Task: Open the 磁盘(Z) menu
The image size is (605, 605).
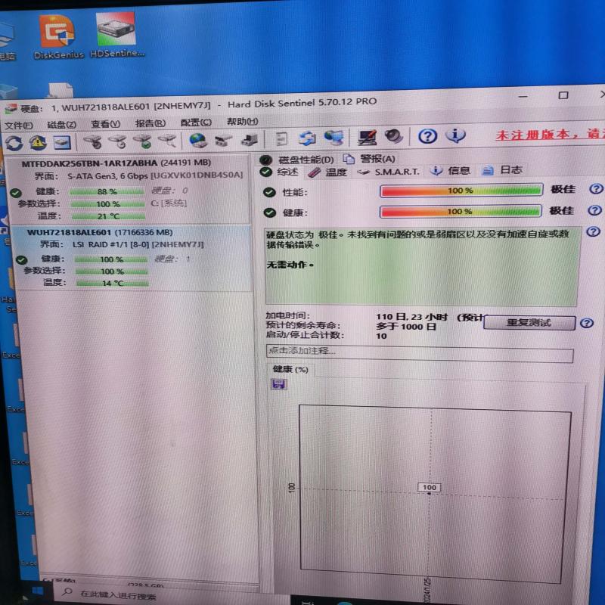Action: 62,125
